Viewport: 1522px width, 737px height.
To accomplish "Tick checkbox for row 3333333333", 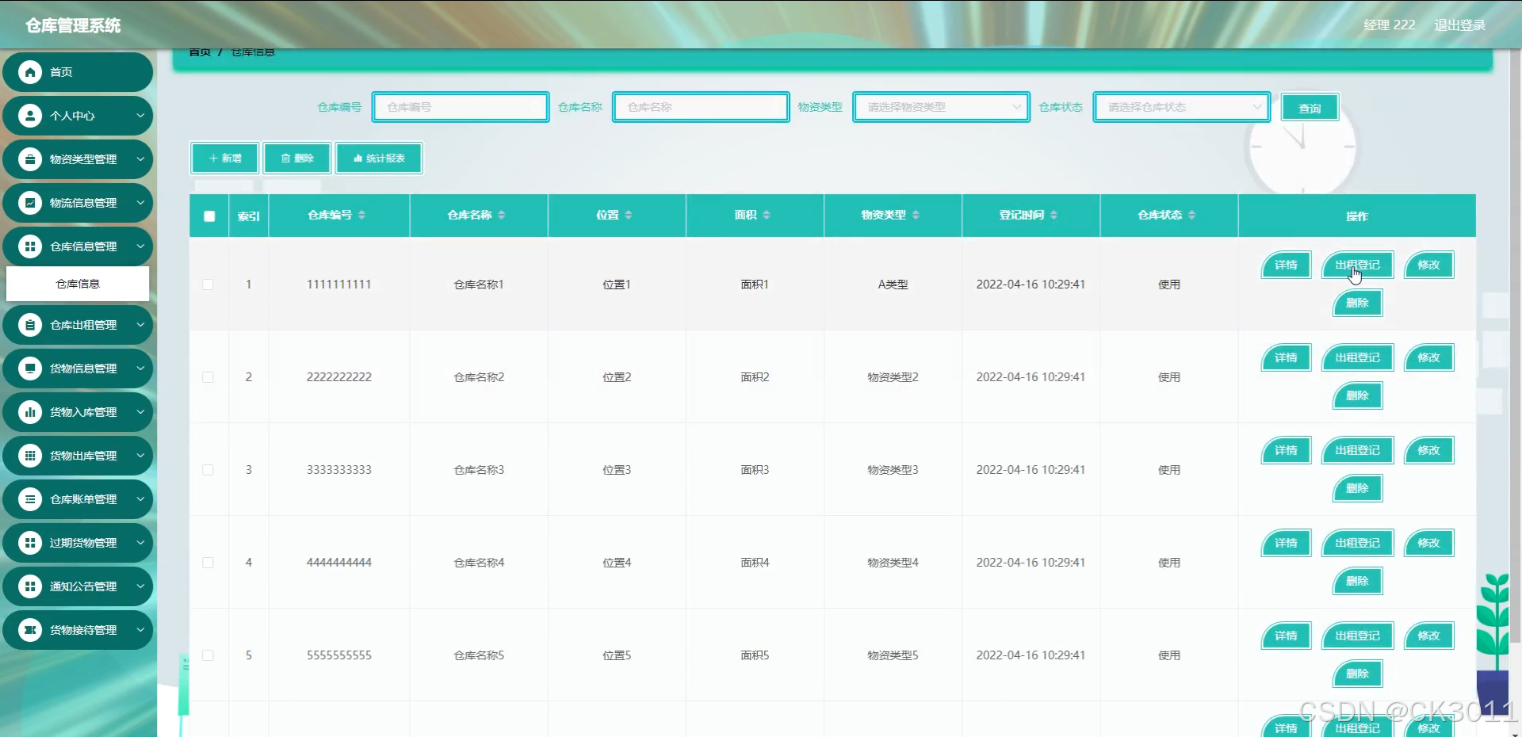I will (208, 470).
